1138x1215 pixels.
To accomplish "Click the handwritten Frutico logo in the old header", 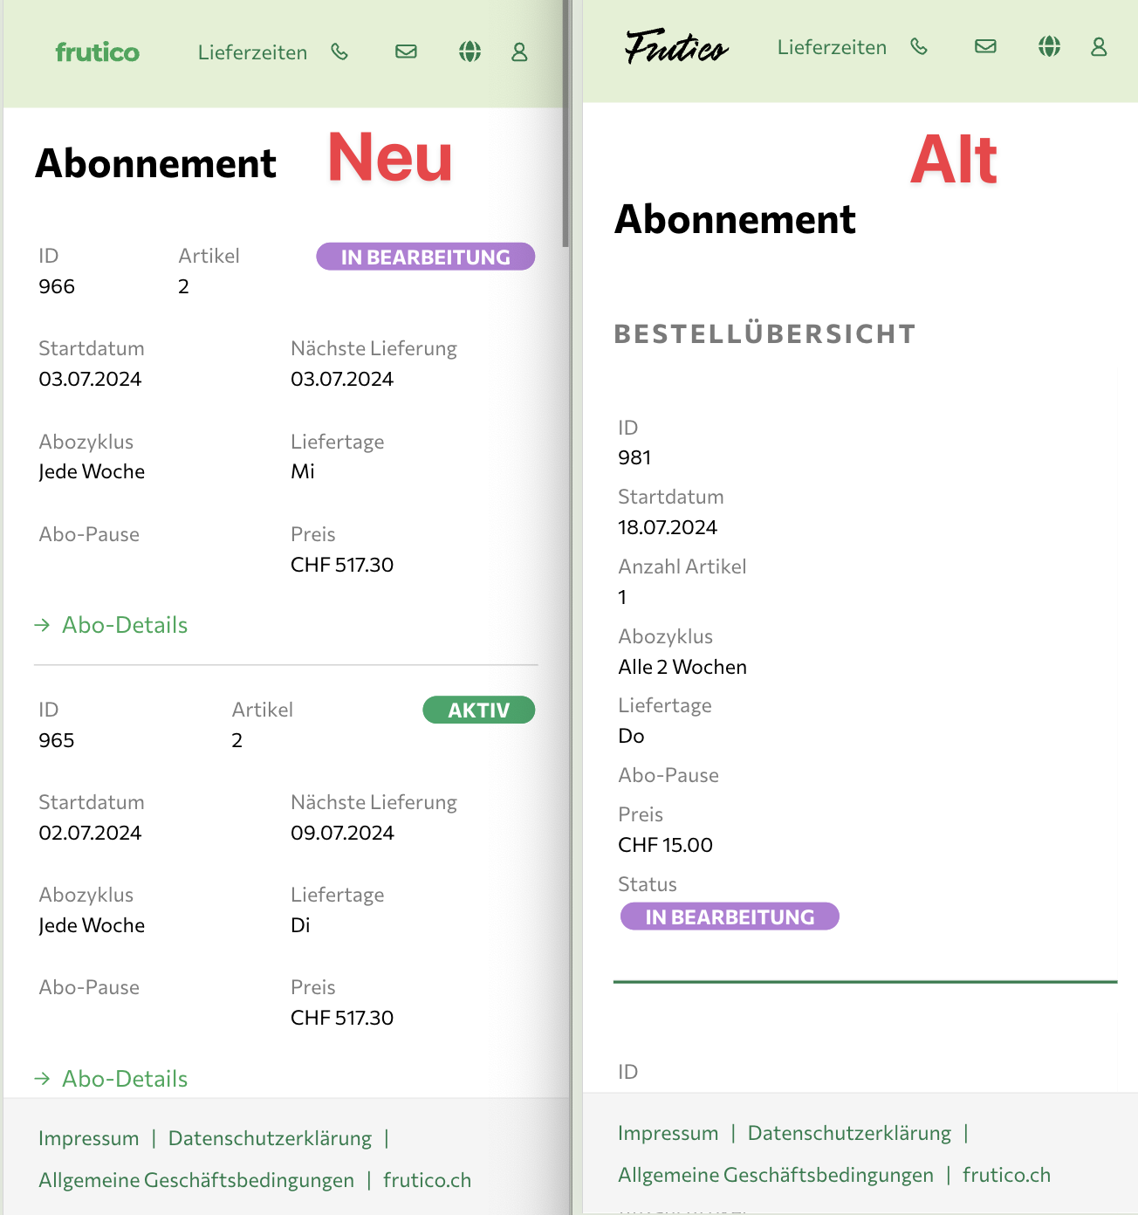I will coord(676,47).
